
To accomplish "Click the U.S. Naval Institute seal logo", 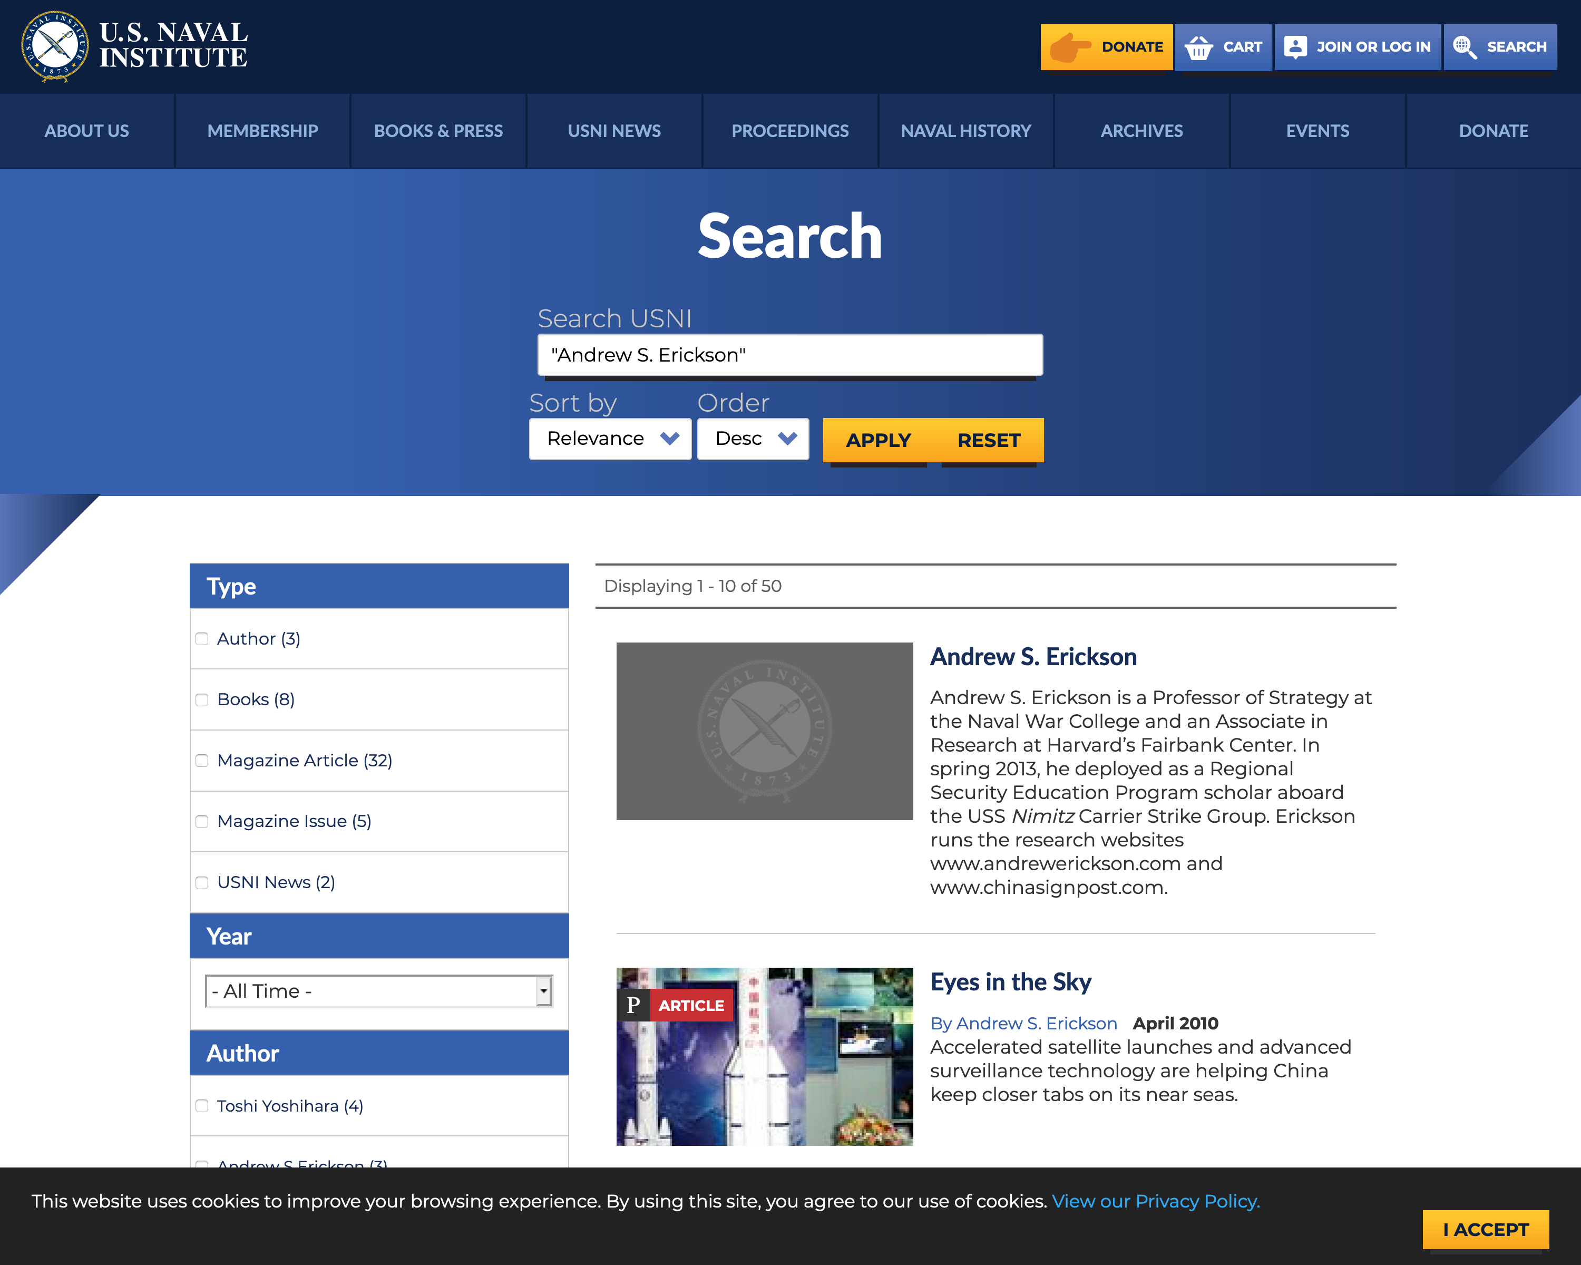I will [x=55, y=46].
